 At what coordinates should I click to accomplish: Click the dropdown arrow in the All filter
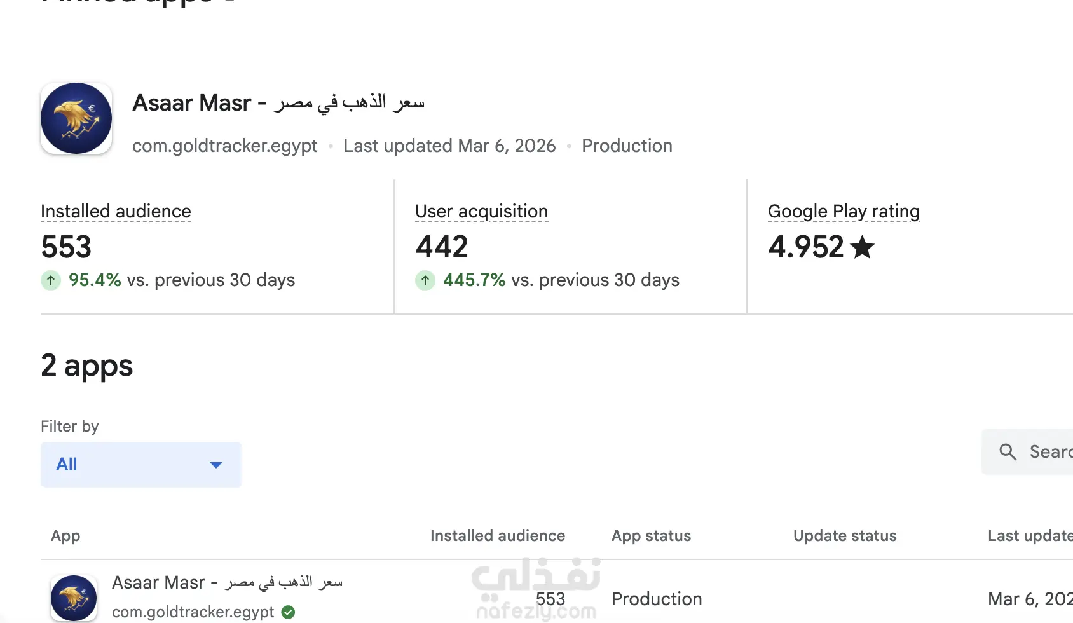216,465
